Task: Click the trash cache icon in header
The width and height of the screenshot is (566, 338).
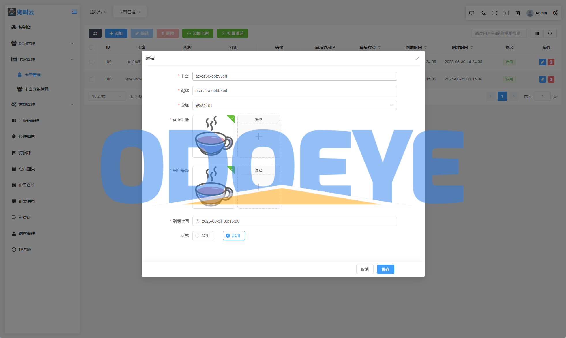Action: coord(518,13)
